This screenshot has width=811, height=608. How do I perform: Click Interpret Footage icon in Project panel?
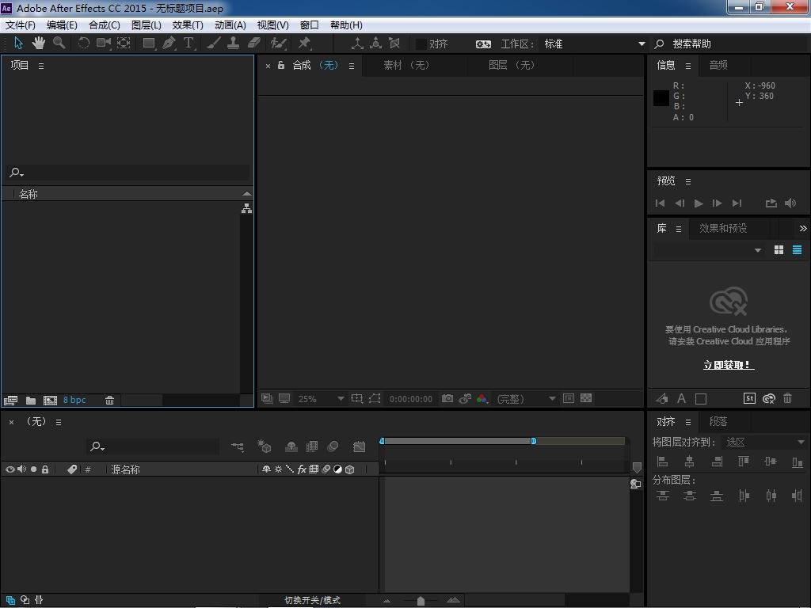(x=10, y=400)
